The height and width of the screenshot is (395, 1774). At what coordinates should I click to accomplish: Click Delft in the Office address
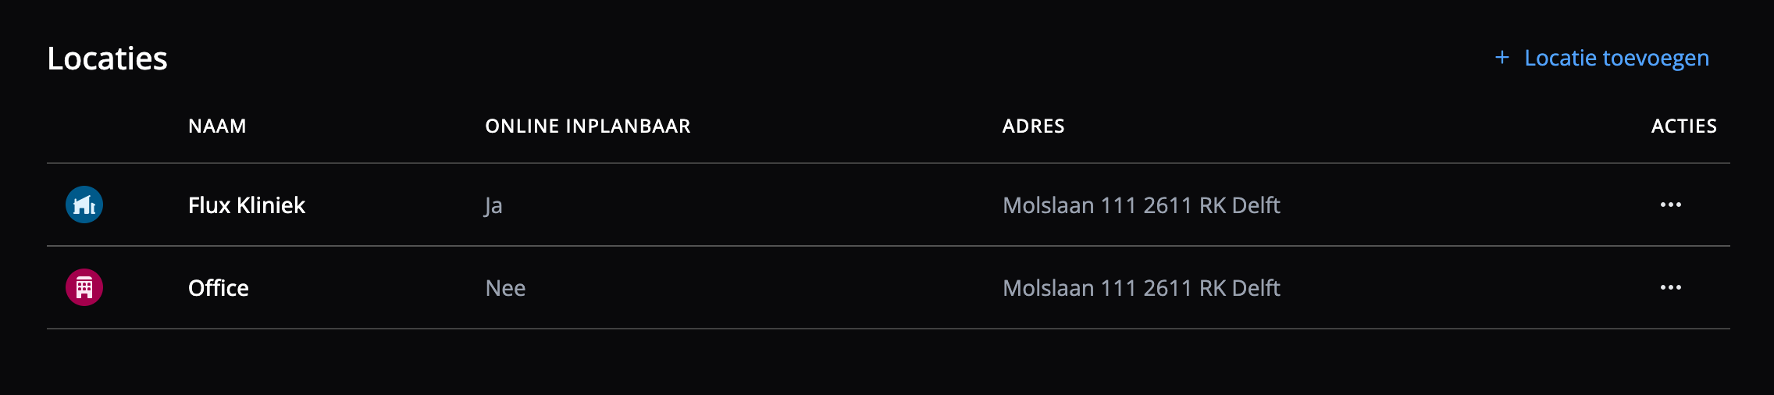coord(1256,288)
